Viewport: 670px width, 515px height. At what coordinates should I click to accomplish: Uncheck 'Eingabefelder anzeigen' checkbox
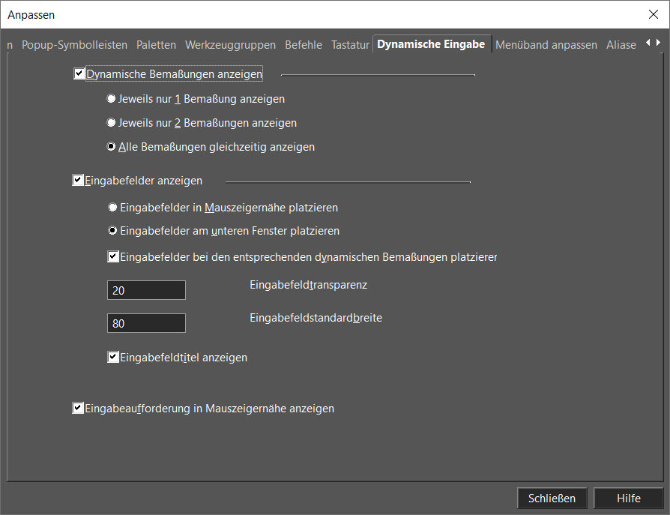click(78, 181)
